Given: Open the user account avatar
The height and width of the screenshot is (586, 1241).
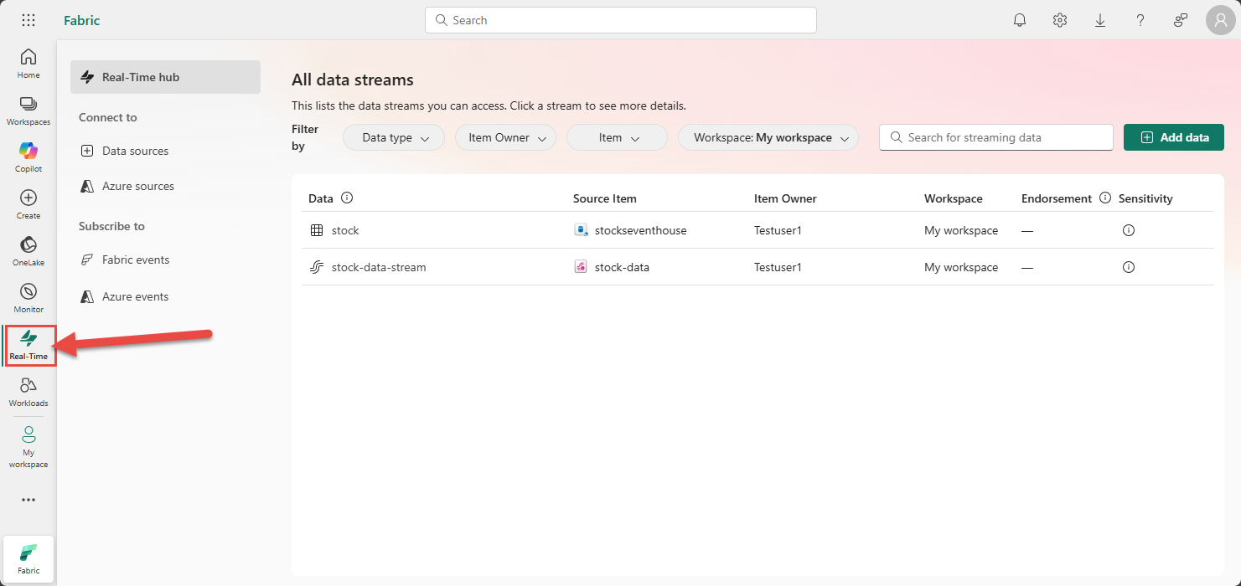Looking at the screenshot, I should tap(1221, 20).
